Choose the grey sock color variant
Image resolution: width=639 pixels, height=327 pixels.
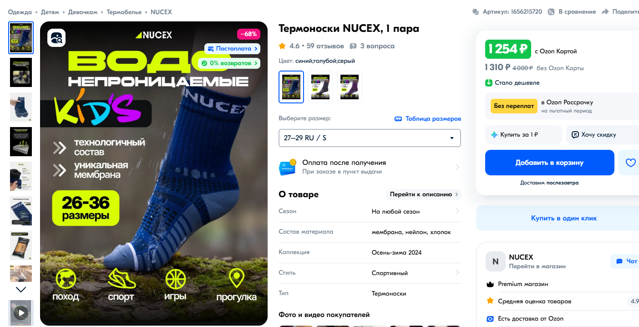coord(320,87)
